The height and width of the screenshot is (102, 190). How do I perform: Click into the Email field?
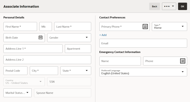[143, 43]
